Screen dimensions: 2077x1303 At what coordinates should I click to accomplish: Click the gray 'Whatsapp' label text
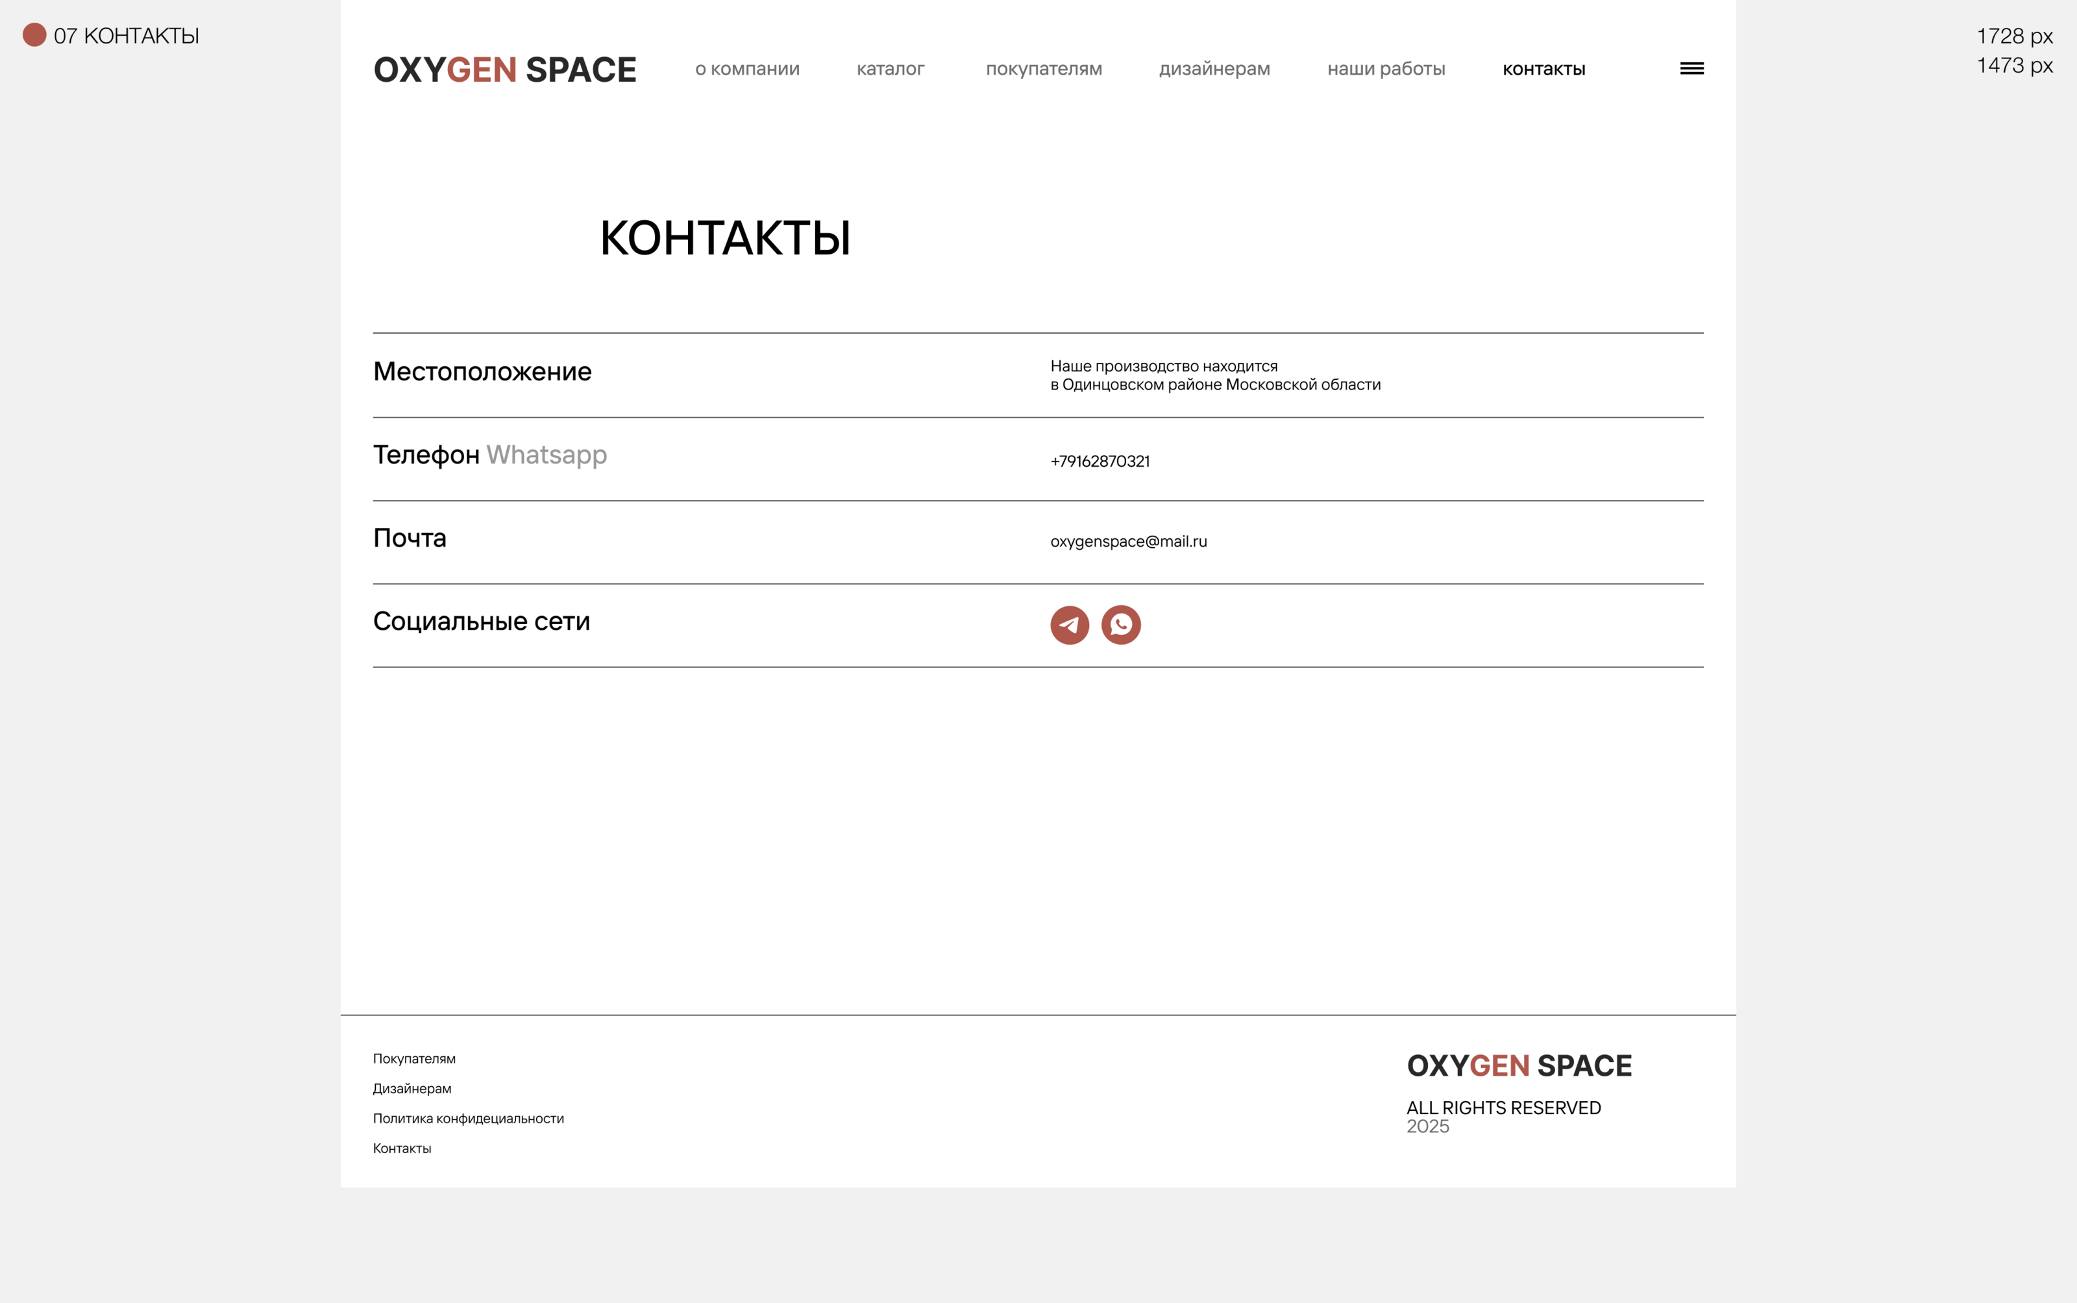pos(546,455)
